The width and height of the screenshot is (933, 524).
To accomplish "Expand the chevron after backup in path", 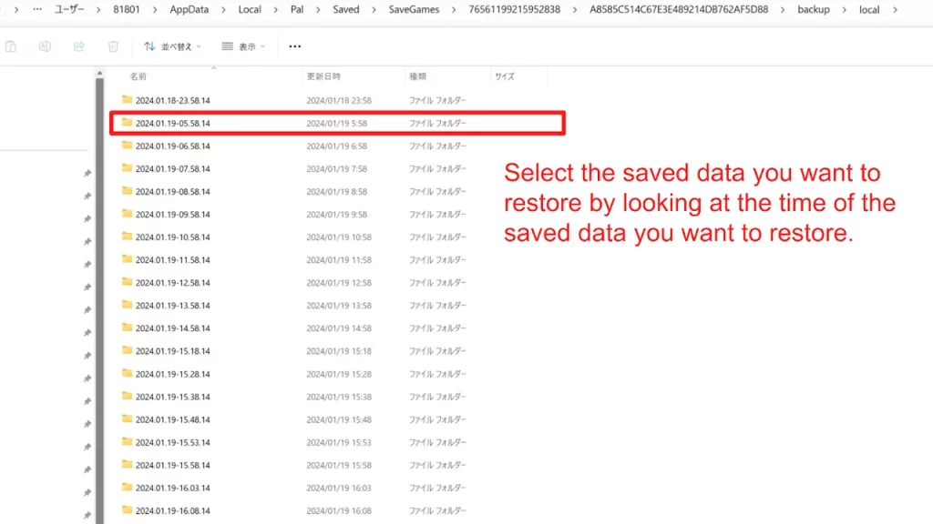I will (x=844, y=9).
